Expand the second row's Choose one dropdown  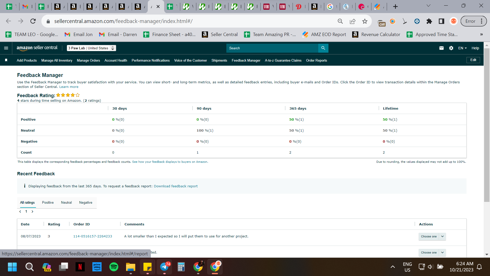pos(432,252)
